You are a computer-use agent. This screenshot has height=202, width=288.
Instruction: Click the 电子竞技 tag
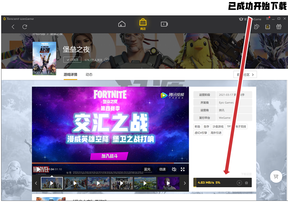point(241,126)
